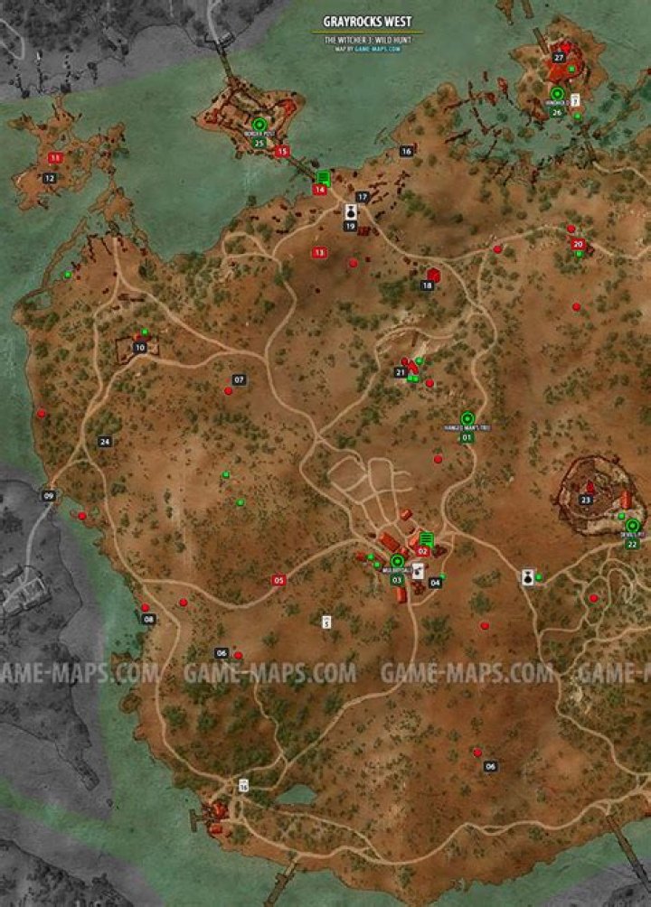The image size is (651, 907).
Task: Click the white marker 5
Action: [x=326, y=622]
